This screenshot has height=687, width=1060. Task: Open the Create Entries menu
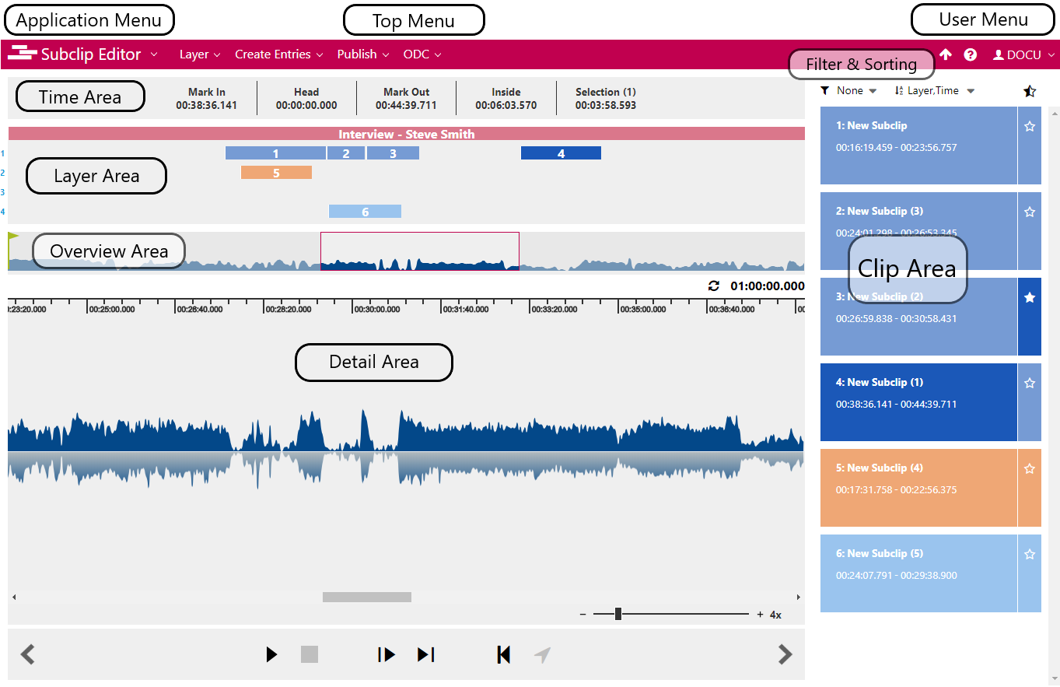click(x=278, y=54)
